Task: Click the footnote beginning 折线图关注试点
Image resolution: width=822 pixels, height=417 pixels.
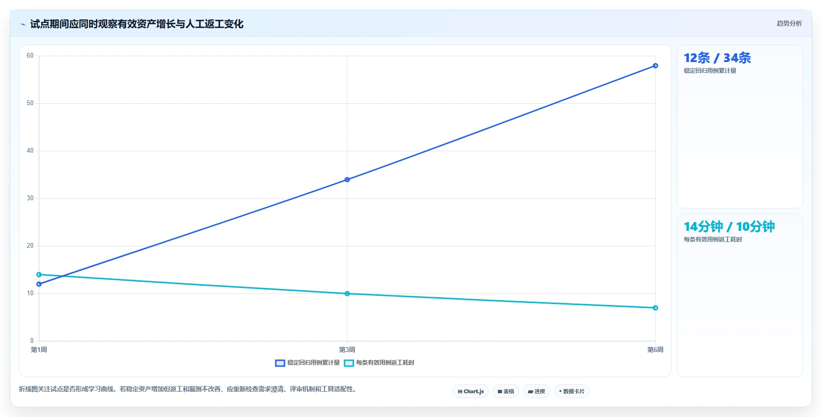Action: [189, 389]
